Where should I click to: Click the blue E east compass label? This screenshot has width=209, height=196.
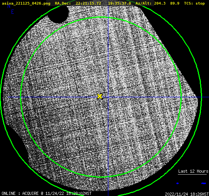click(13, 12)
